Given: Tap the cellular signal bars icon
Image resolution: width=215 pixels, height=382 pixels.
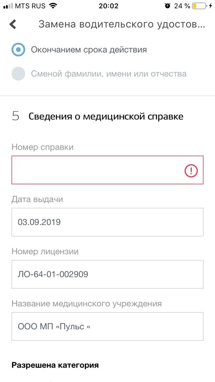Looking at the screenshot, I should pyautogui.click(x=8, y=6).
